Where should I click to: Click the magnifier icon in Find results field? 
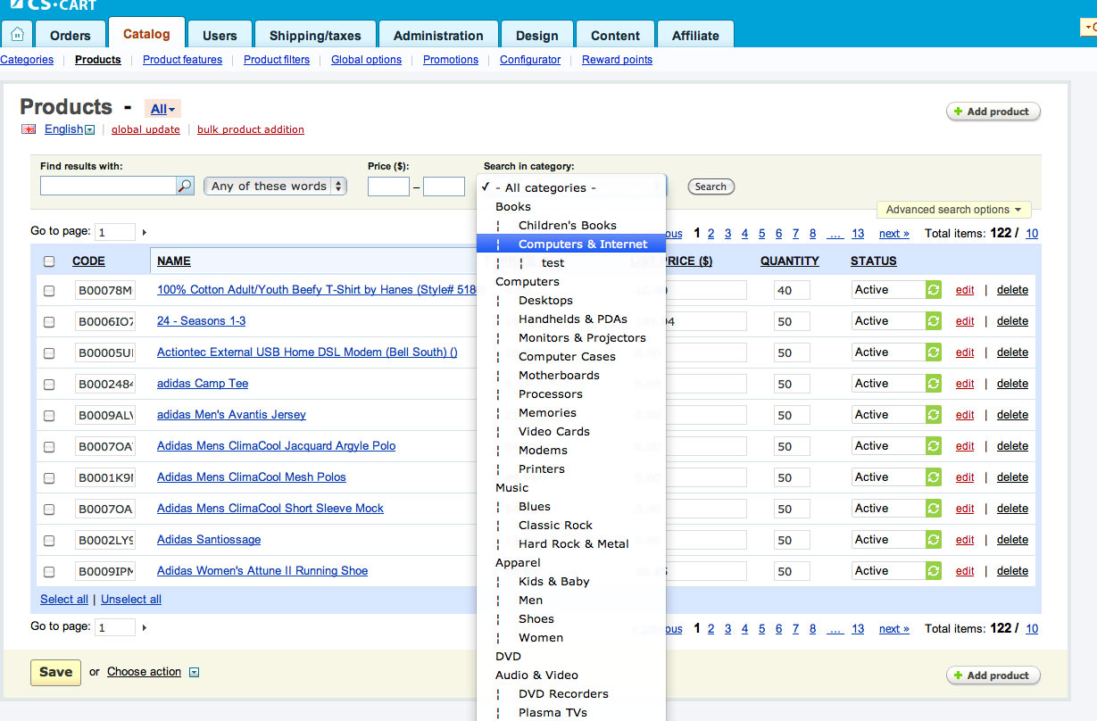185,186
